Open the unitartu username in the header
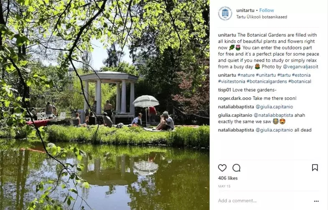Image resolution: width=328 pixels, height=210 pixels. click(x=245, y=10)
